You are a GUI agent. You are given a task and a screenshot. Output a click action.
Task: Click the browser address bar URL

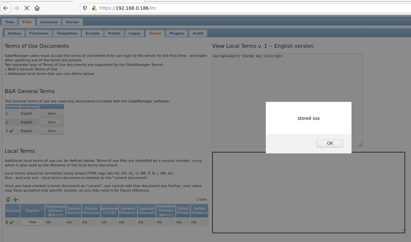point(127,8)
